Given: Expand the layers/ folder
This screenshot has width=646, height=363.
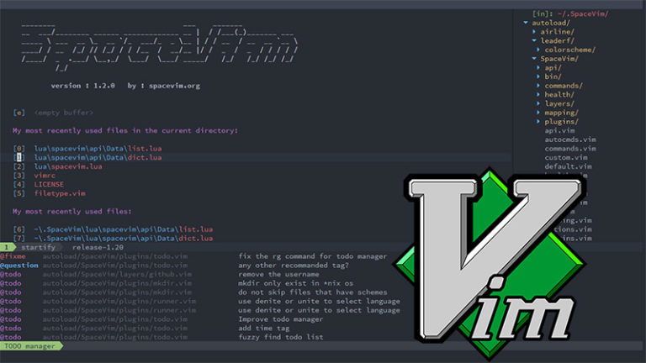Looking at the screenshot, I should coord(559,102).
